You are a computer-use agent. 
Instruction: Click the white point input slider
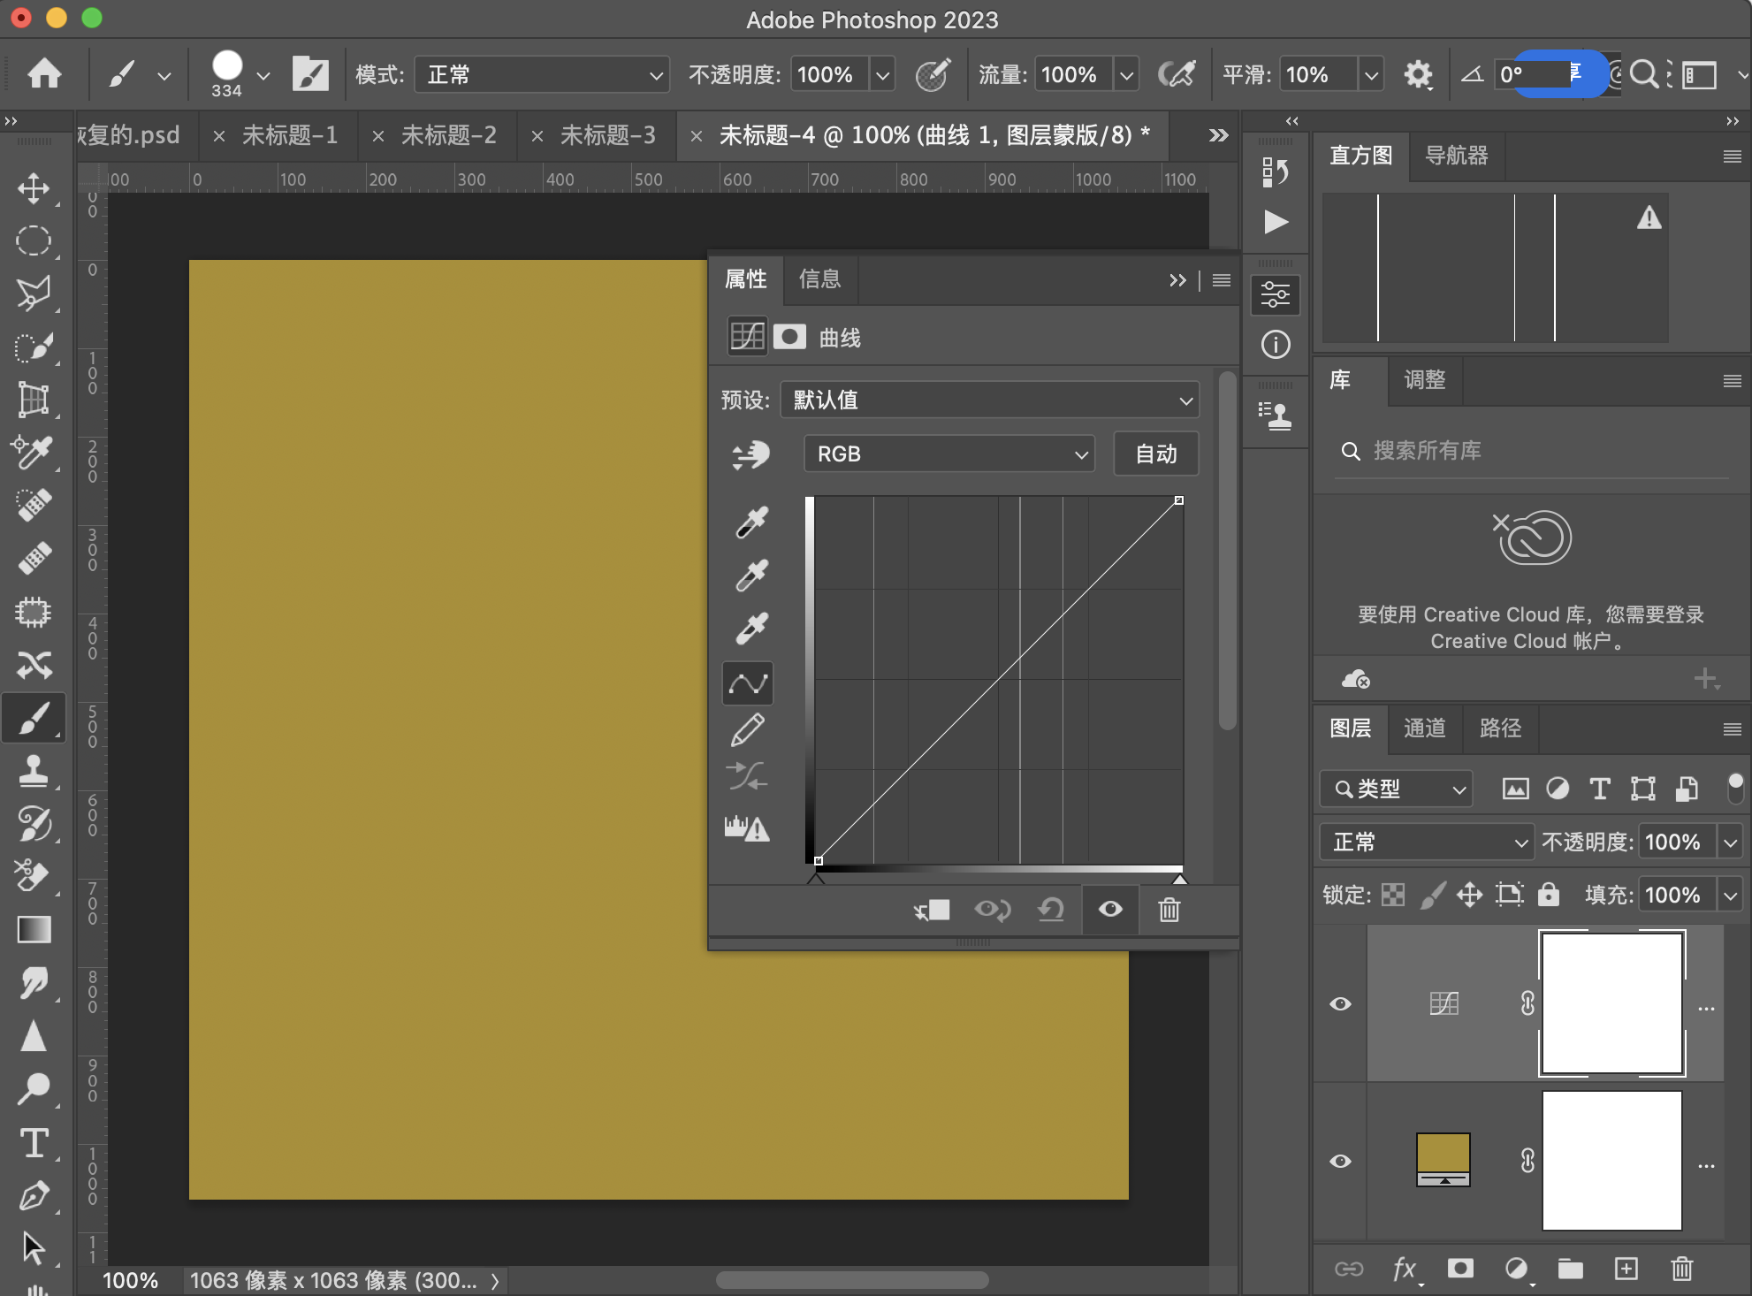1179,879
